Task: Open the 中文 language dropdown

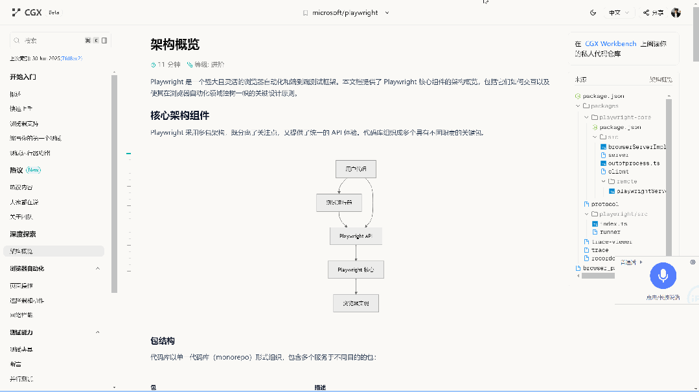Action: (x=619, y=12)
